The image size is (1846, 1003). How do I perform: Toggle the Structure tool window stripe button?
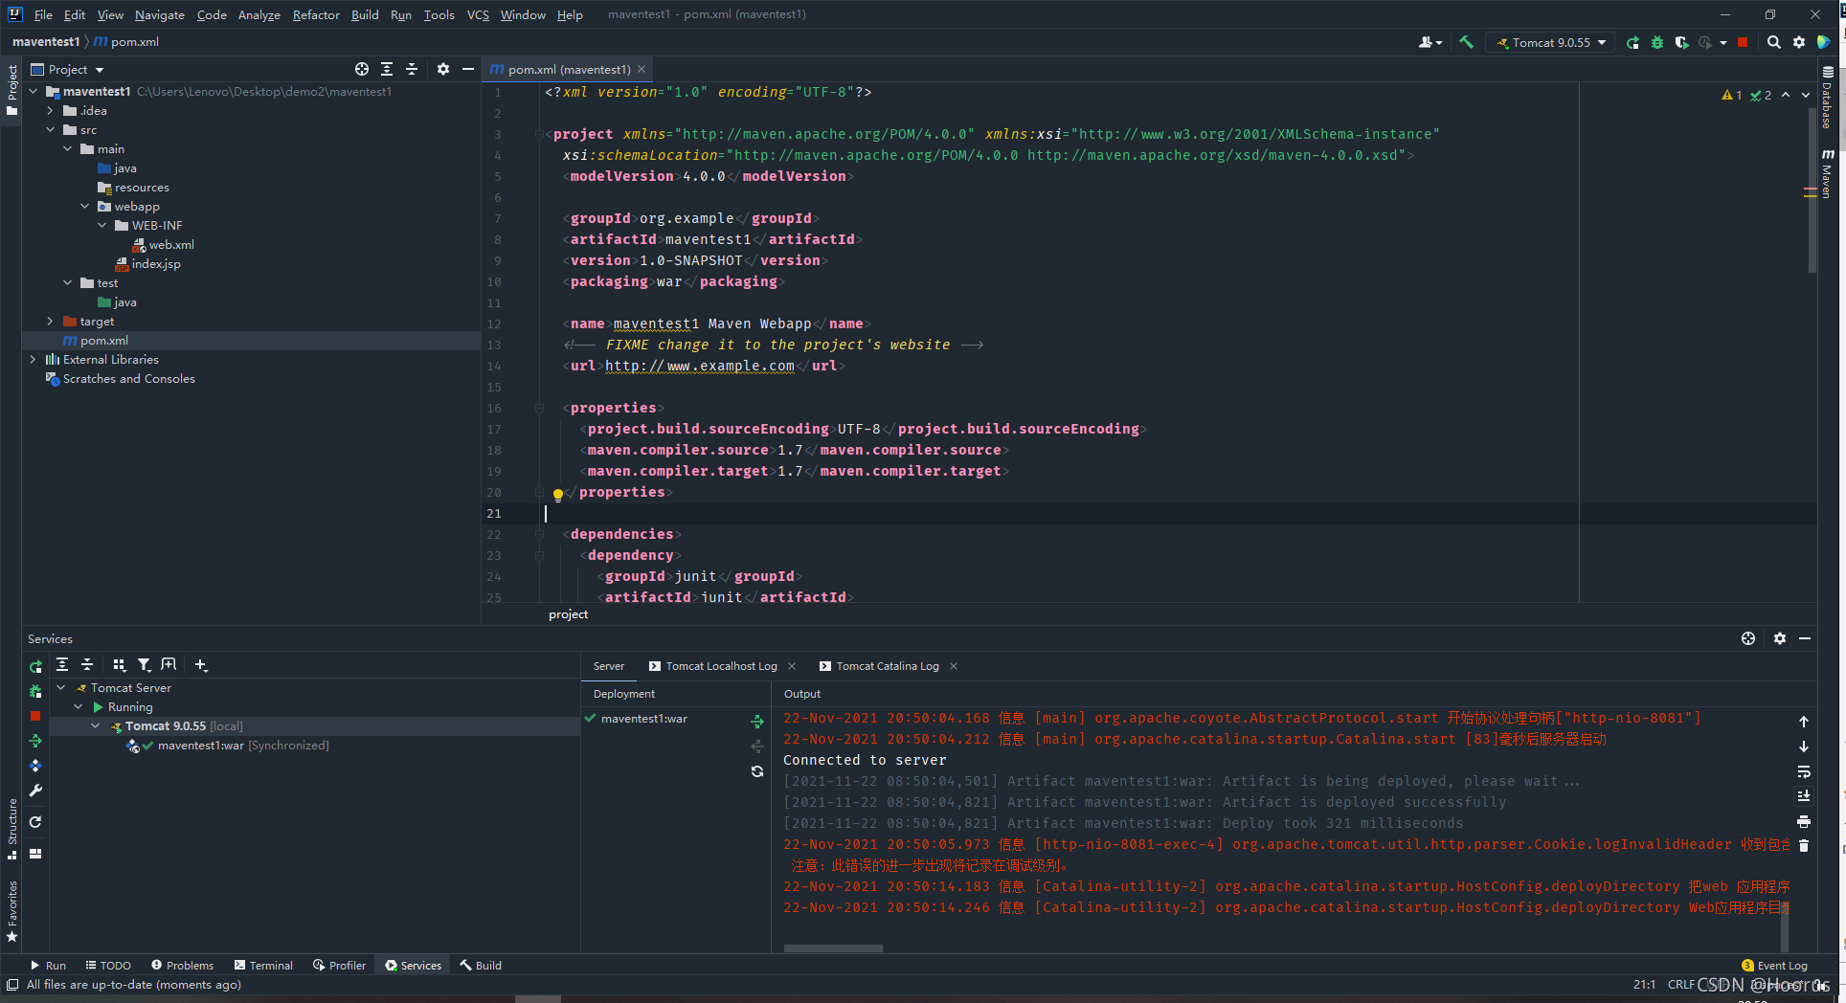click(11, 829)
